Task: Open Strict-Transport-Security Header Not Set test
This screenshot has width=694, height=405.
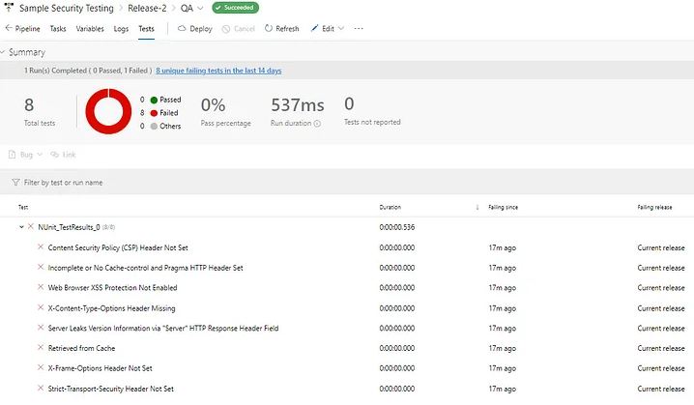Action: coord(110,389)
